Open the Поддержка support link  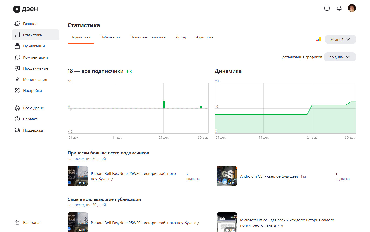pyautogui.click(x=36, y=130)
